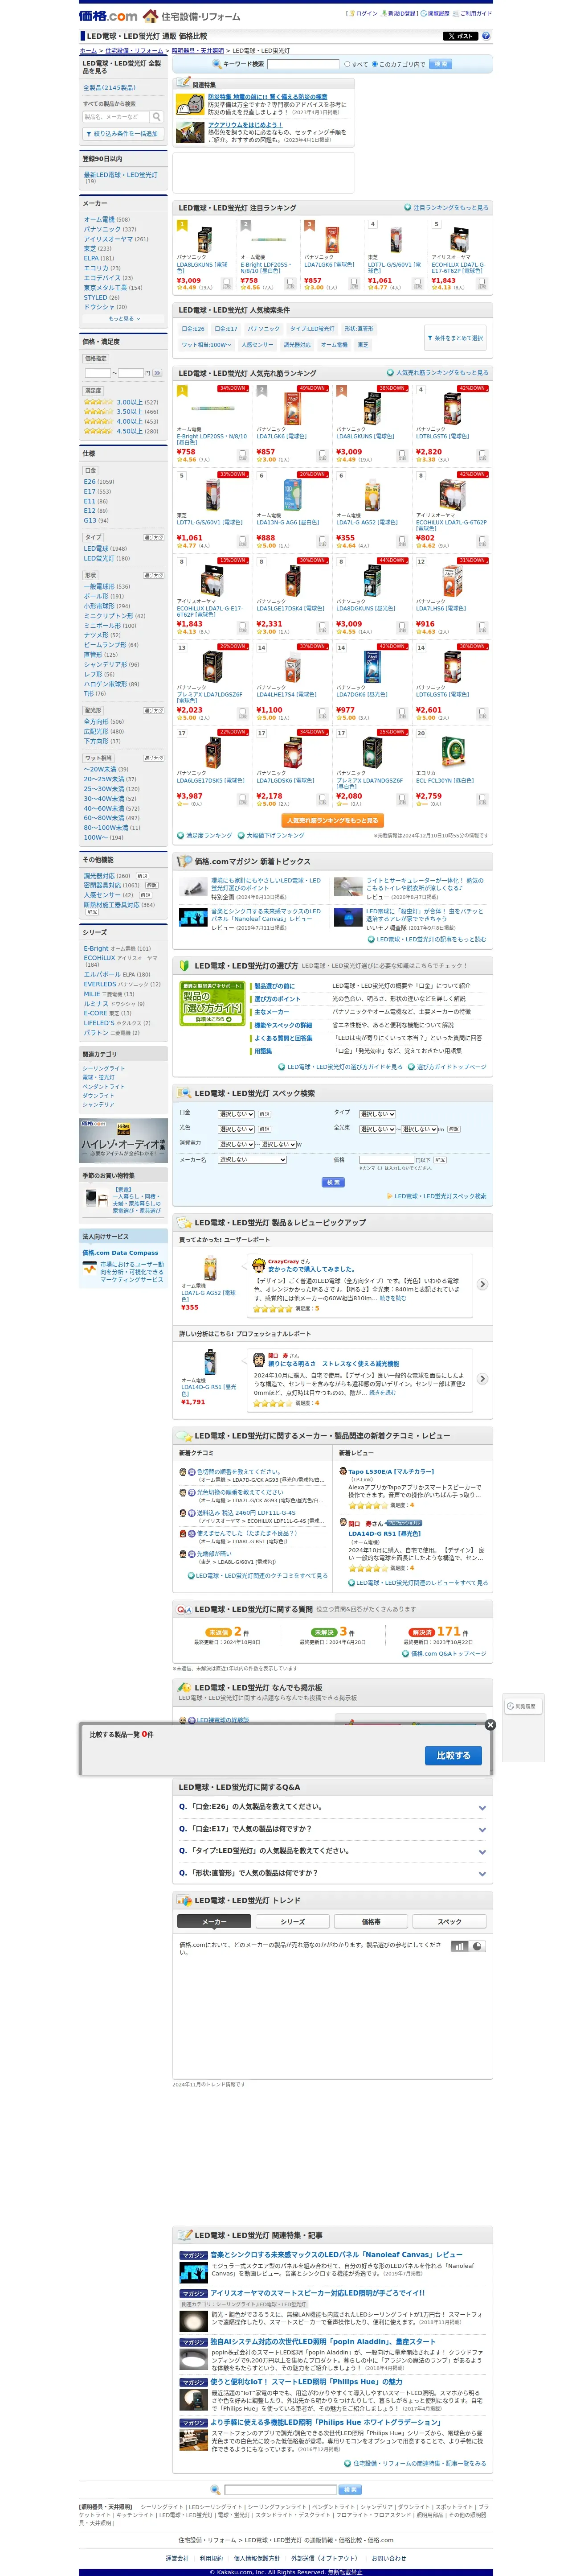Click the 人気売れ筋ランキングをもっと見る button
The height and width of the screenshot is (2576, 572).
332,821
